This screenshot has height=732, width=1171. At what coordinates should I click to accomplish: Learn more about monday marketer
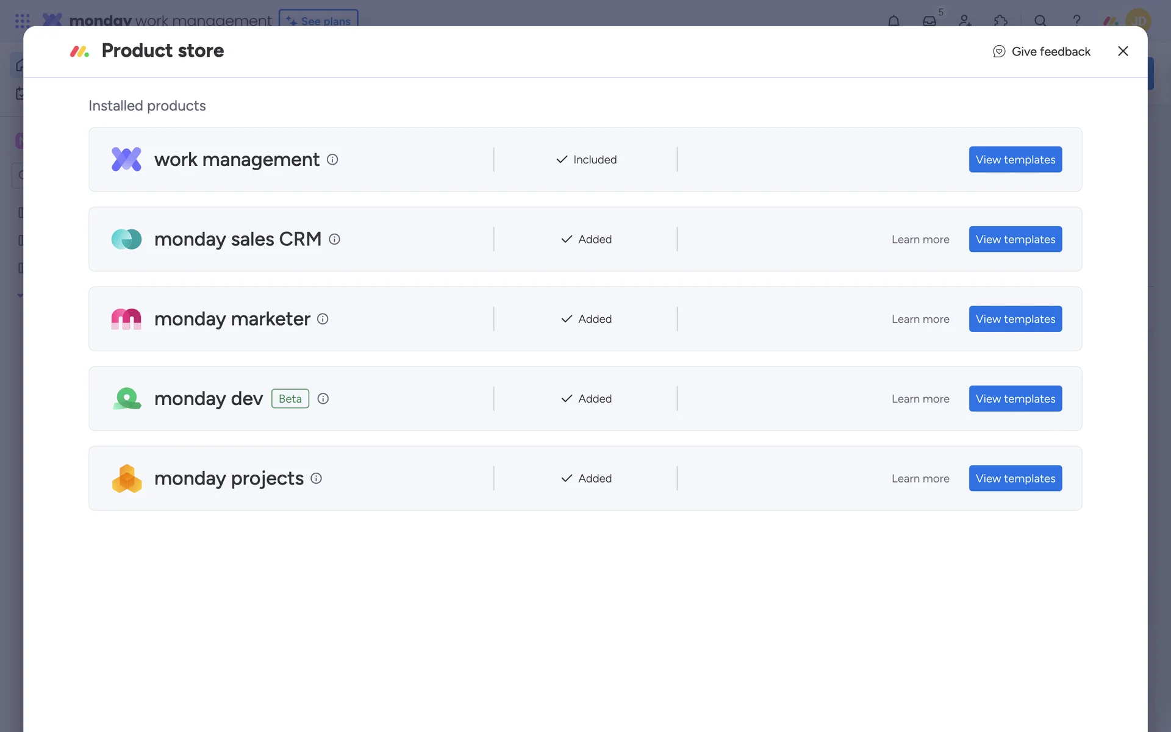tap(920, 319)
